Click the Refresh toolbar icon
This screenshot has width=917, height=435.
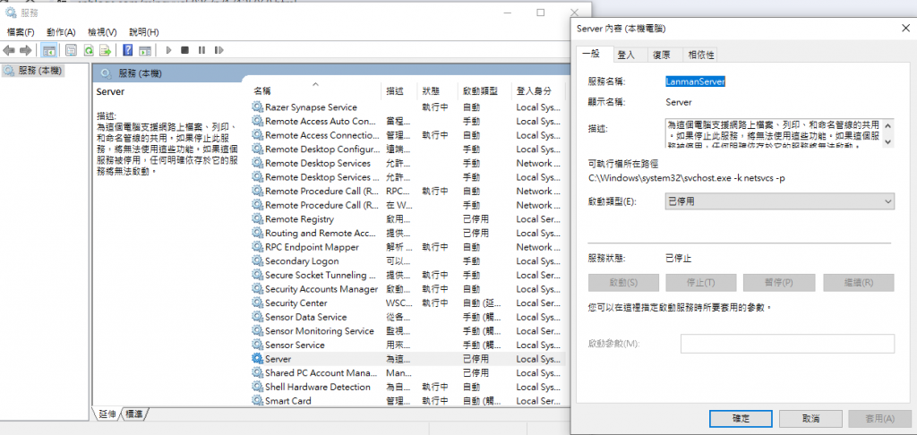89,50
